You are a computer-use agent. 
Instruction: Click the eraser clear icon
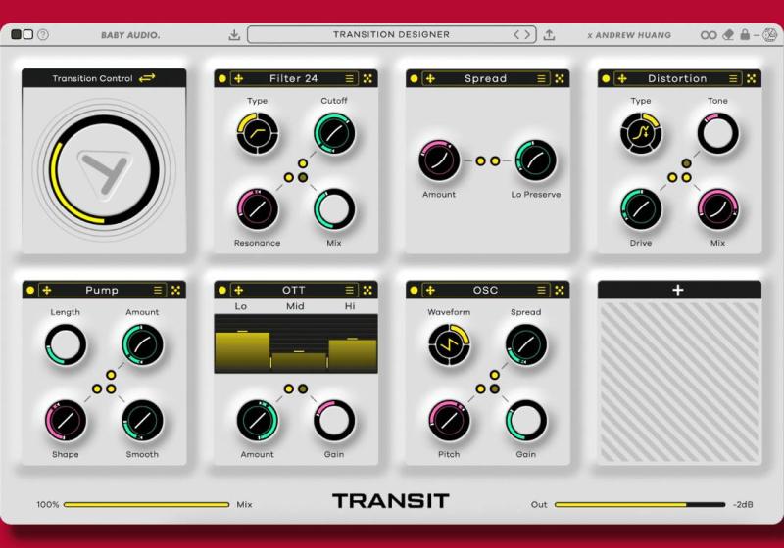pos(728,35)
